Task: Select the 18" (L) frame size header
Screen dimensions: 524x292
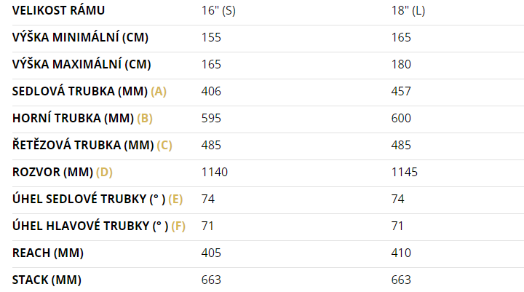Action: point(408,11)
